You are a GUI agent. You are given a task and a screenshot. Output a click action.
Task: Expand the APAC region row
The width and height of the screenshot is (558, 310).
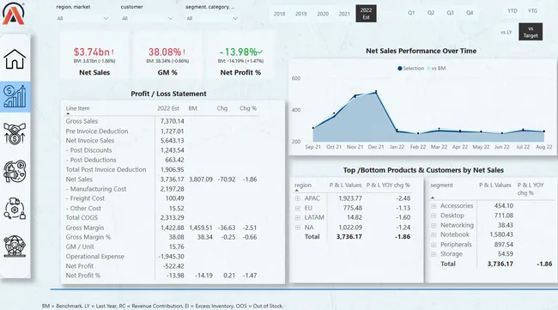[298, 198]
